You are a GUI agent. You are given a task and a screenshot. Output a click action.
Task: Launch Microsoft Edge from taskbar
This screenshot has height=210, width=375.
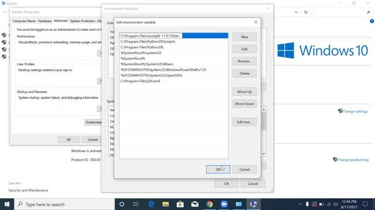pyautogui.click(x=151, y=204)
